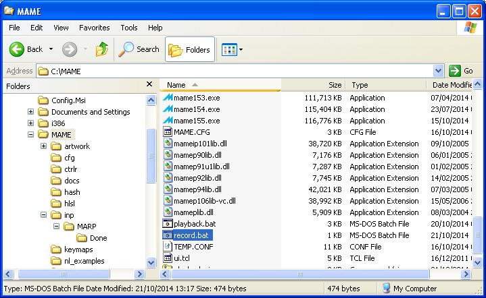Image resolution: width=486 pixels, height=298 pixels.
Task: Select the ui.tcl file icon
Action: click(x=168, y=258)
